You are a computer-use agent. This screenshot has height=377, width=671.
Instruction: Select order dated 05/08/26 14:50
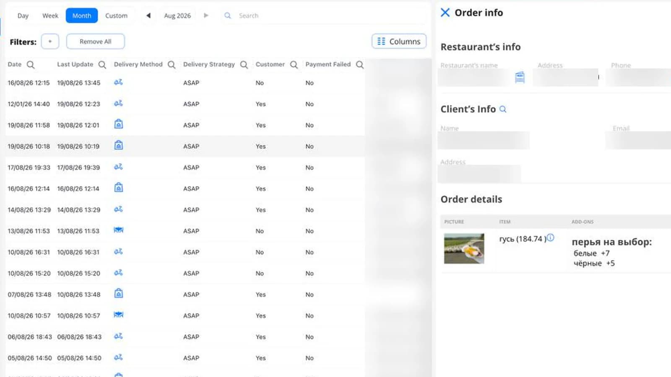tap(185, 358)
